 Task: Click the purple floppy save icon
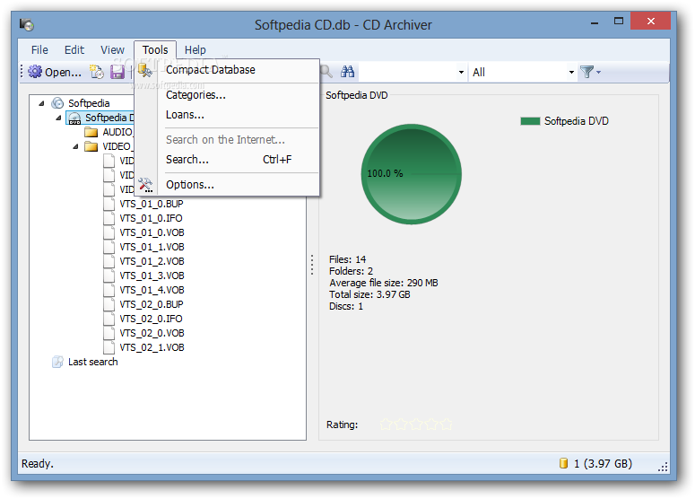point(117,72)
